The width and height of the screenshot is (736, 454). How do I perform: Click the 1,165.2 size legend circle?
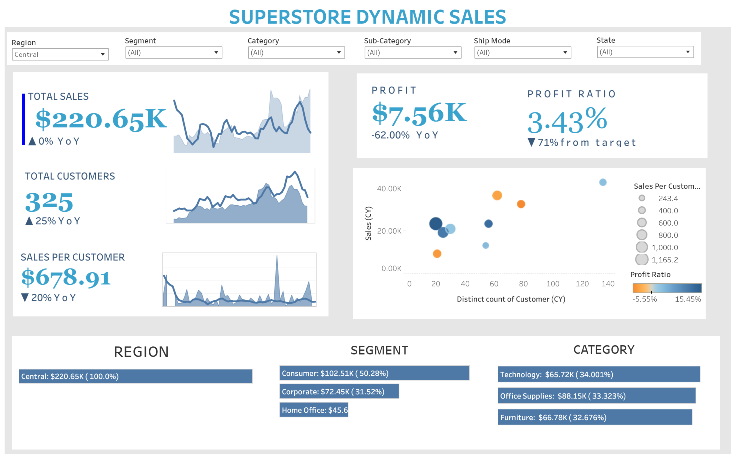(x=642, y=259)
